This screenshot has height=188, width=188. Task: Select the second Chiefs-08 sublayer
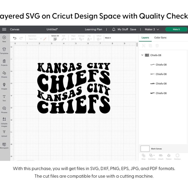click(x=158, y=74)
